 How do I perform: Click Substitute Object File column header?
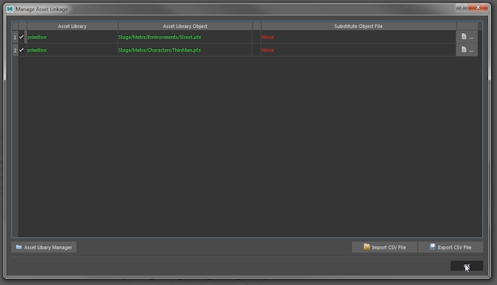(358, 26)
